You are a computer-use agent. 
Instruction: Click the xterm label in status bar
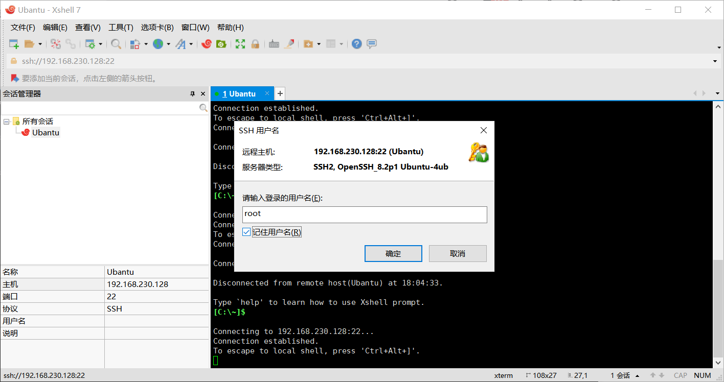[x=504, y=375]
